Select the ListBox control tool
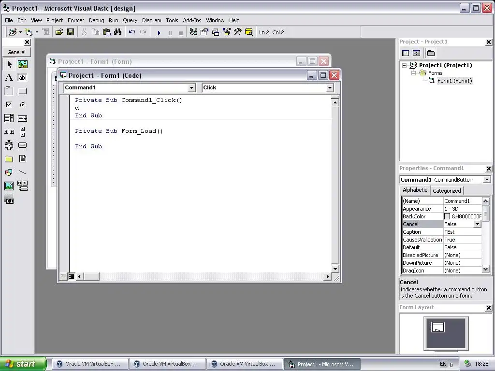Viewport: 495px width, 371px height. 22,118
